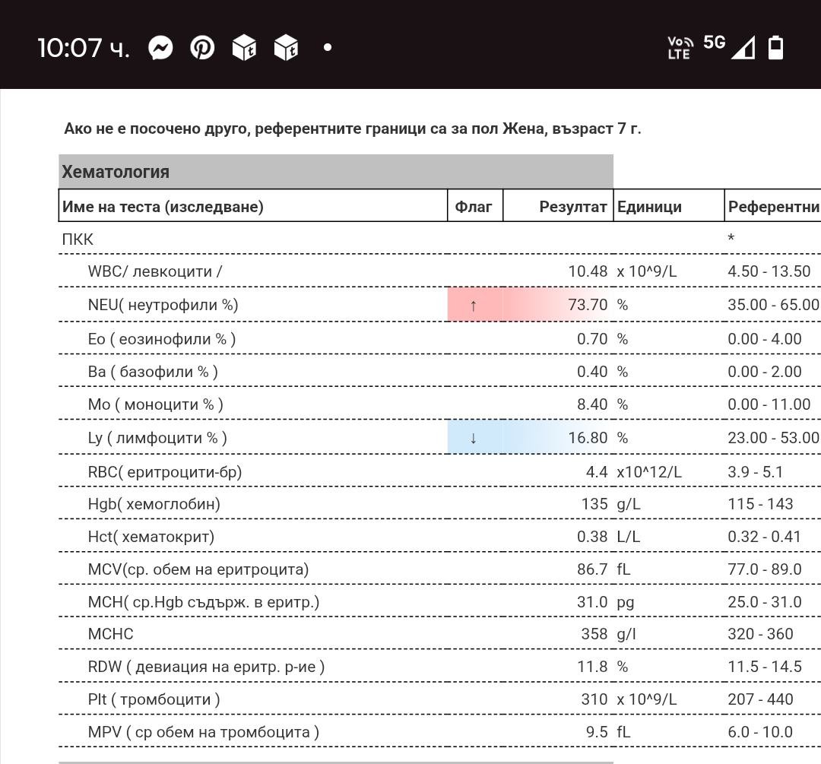Select the Хематология section header
The height and width of the screenshot is (764, 821).
[x=116, y=172]
